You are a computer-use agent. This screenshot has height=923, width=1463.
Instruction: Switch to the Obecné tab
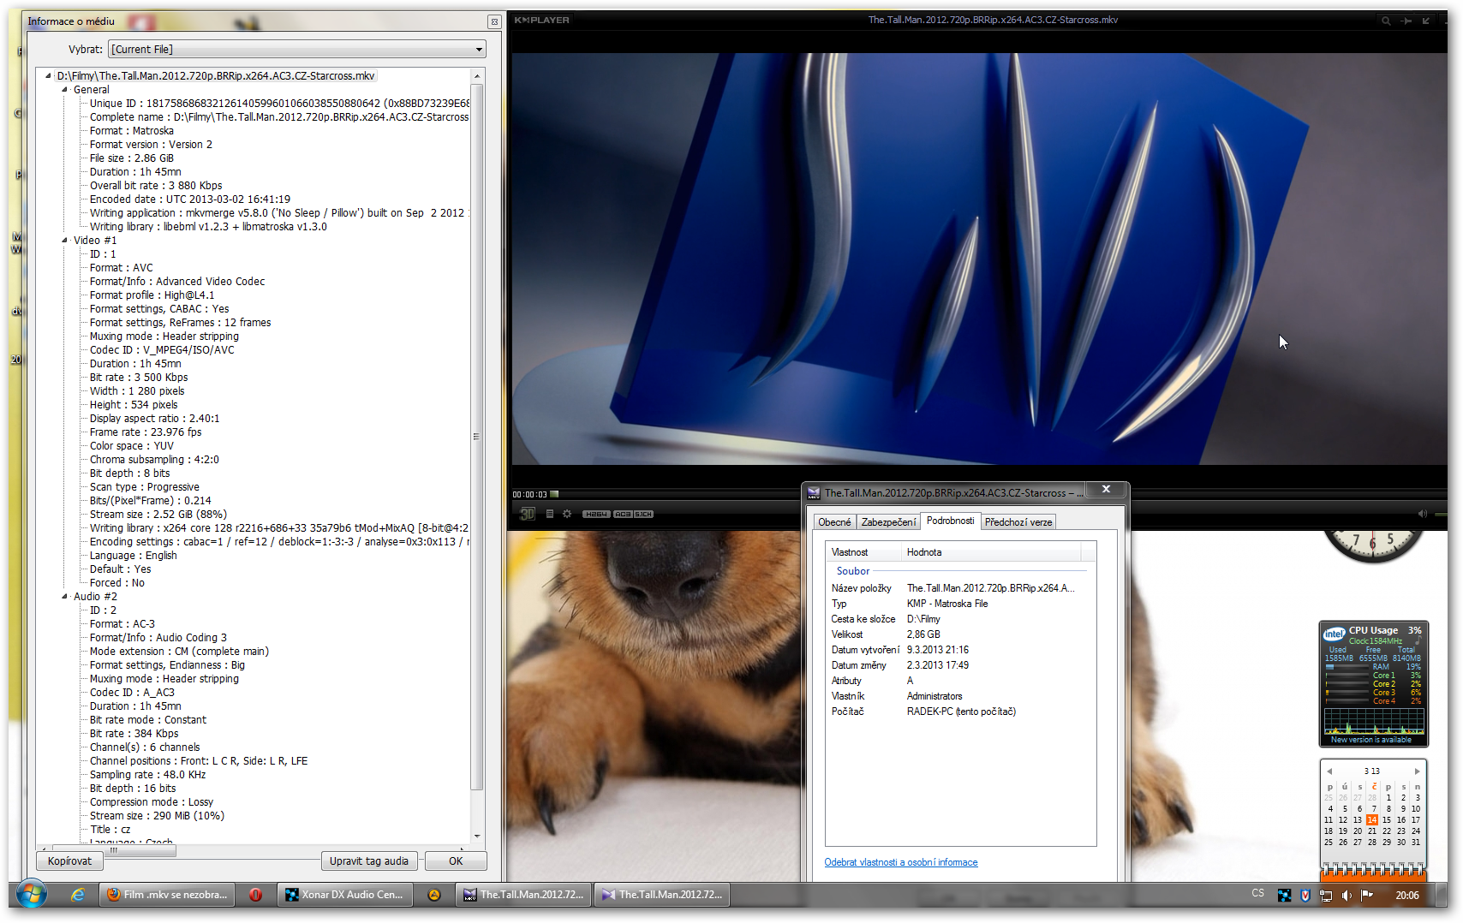point(834,522)
